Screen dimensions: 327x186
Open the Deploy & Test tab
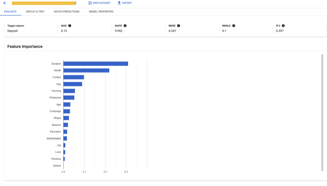pyautogui.click(x=35, y=12)
